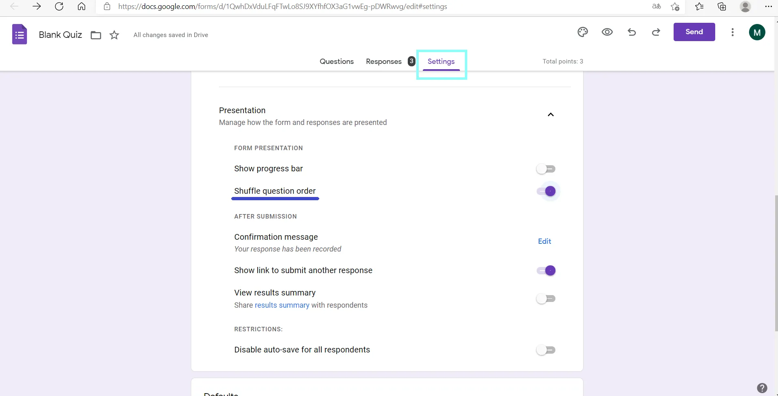Preview the form with eye icon
Screen dimensions: 778x396
pyautogui.click(x=607, y=32)
